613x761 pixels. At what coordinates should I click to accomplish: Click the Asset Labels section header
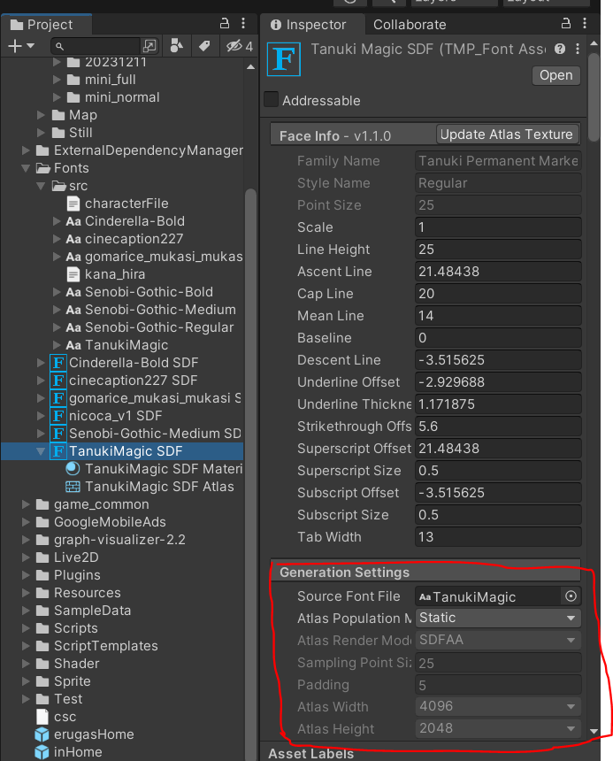310,753
